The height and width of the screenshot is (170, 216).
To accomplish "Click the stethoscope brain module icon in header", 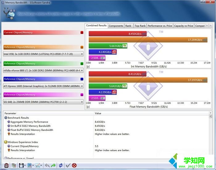I will click(9, 14).
